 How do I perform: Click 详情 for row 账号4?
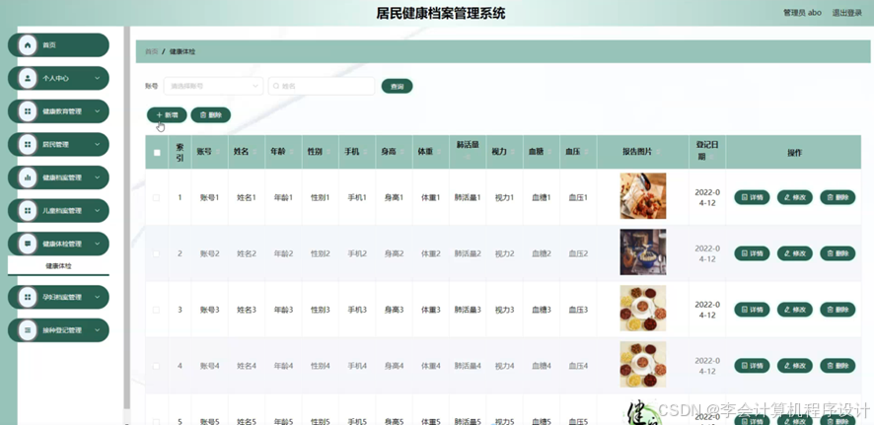click(x=752, y=366)
